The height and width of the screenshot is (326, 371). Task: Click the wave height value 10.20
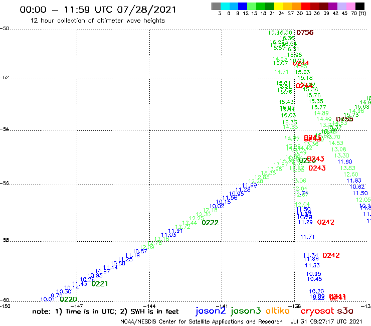316,291
